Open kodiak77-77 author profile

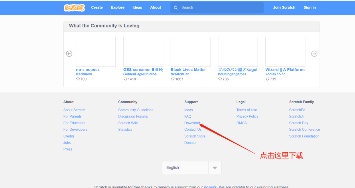275,74
